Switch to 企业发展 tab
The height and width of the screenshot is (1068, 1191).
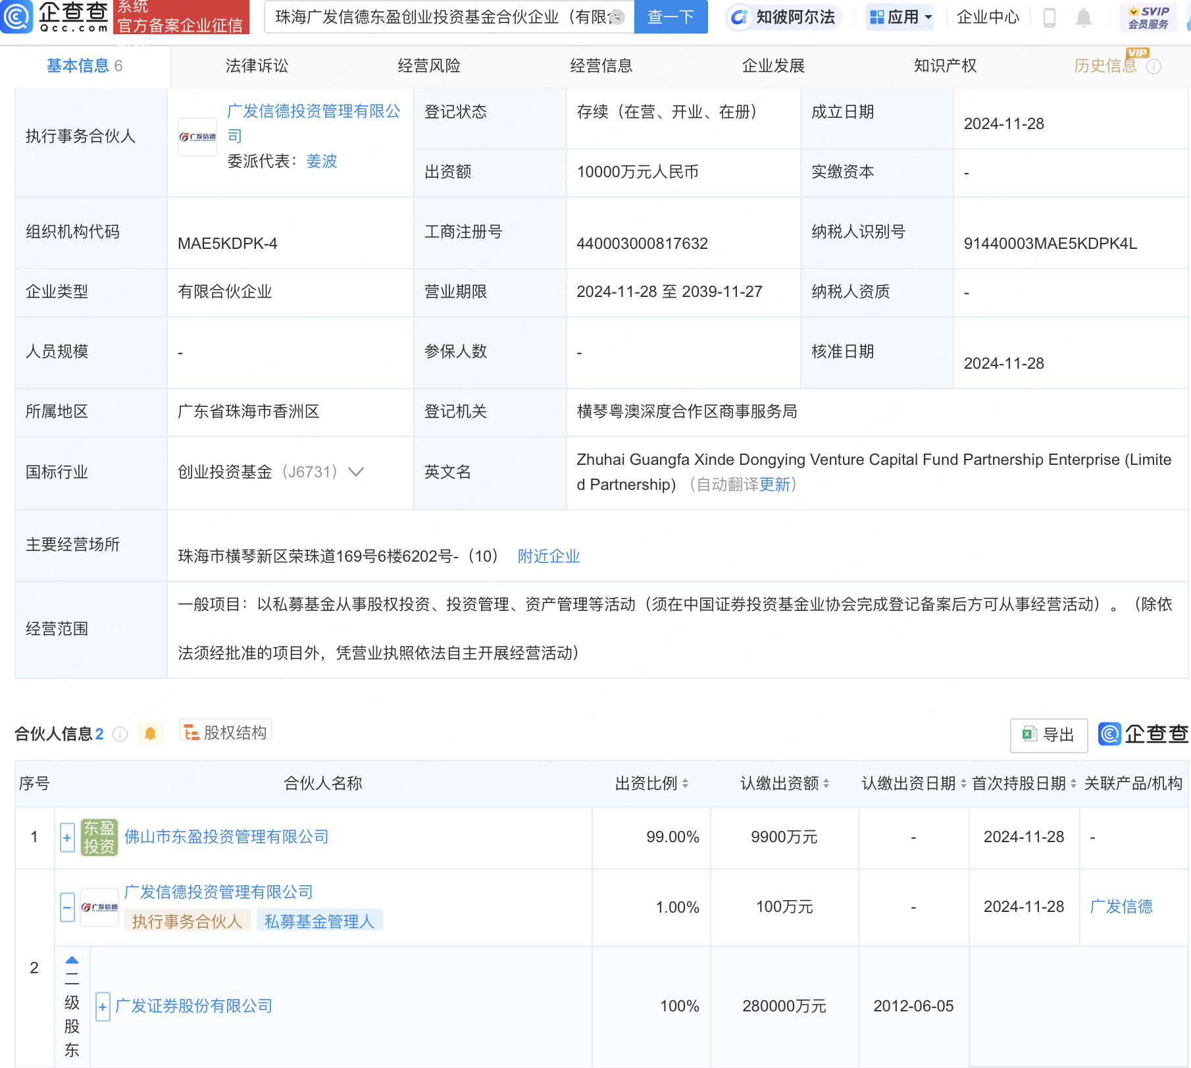click(774, 66)
